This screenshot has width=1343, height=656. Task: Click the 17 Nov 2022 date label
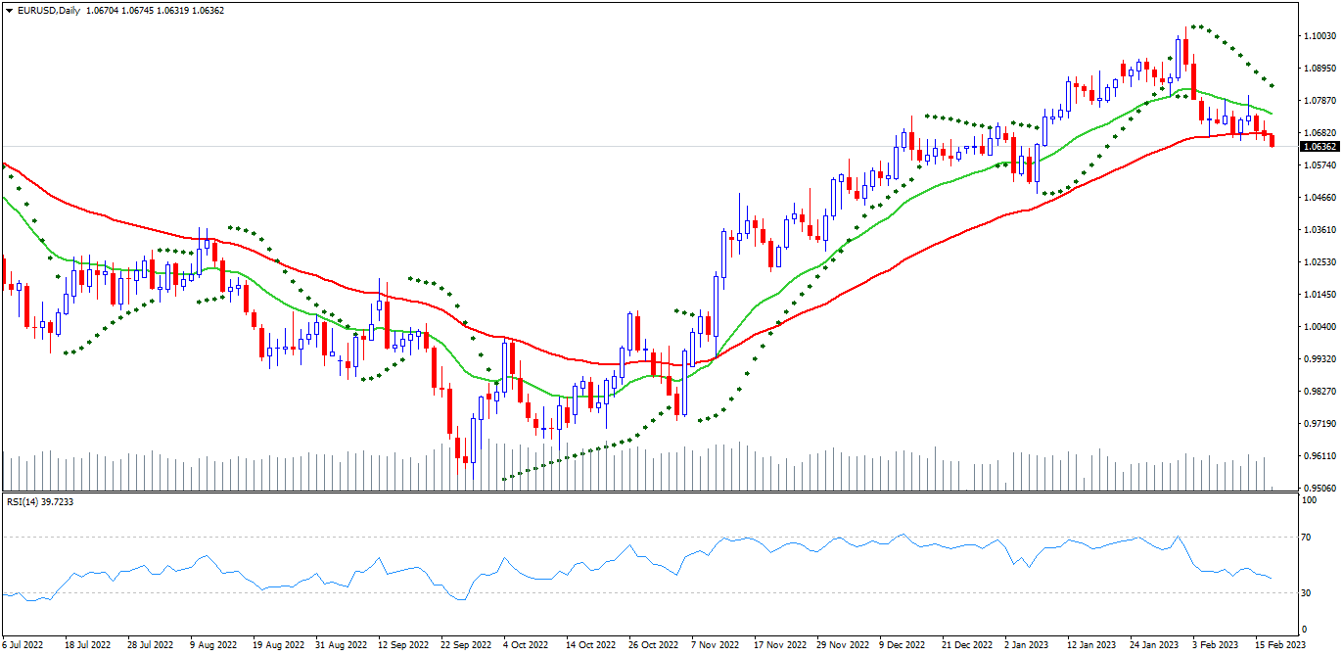coord(779,646)
